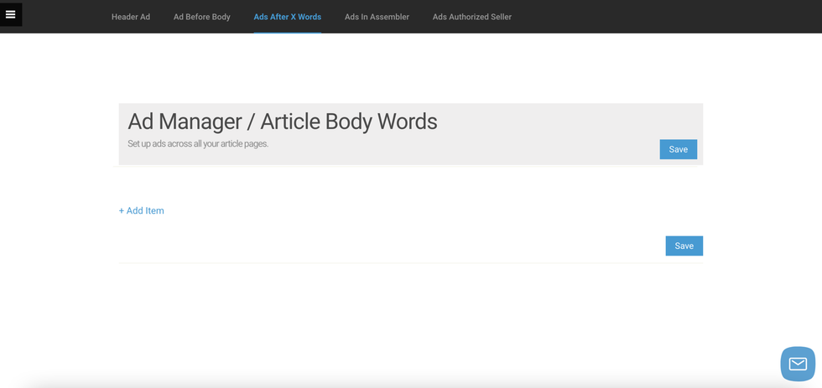822x388 pixels.
Task: Switch to the Header Ad tab
Action: point(131,17)
